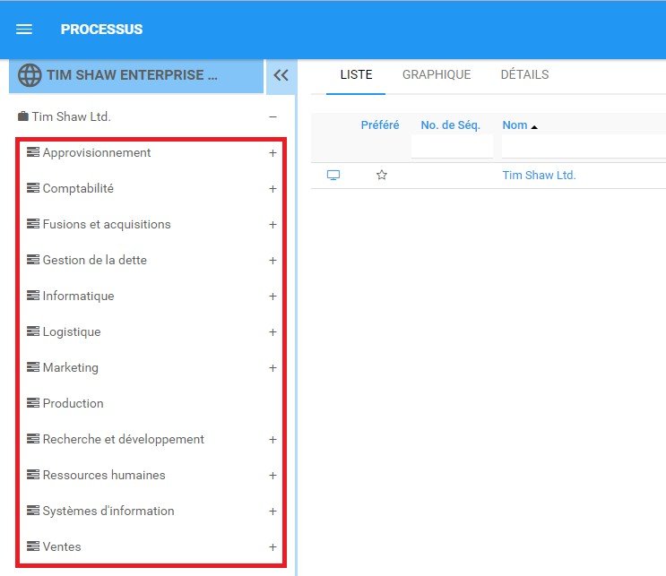Mark Tim Shaw Ltd. as favorite with star
Image resolution: width=666 pixels, height=576 pixels.
click(x=382, y=175)
